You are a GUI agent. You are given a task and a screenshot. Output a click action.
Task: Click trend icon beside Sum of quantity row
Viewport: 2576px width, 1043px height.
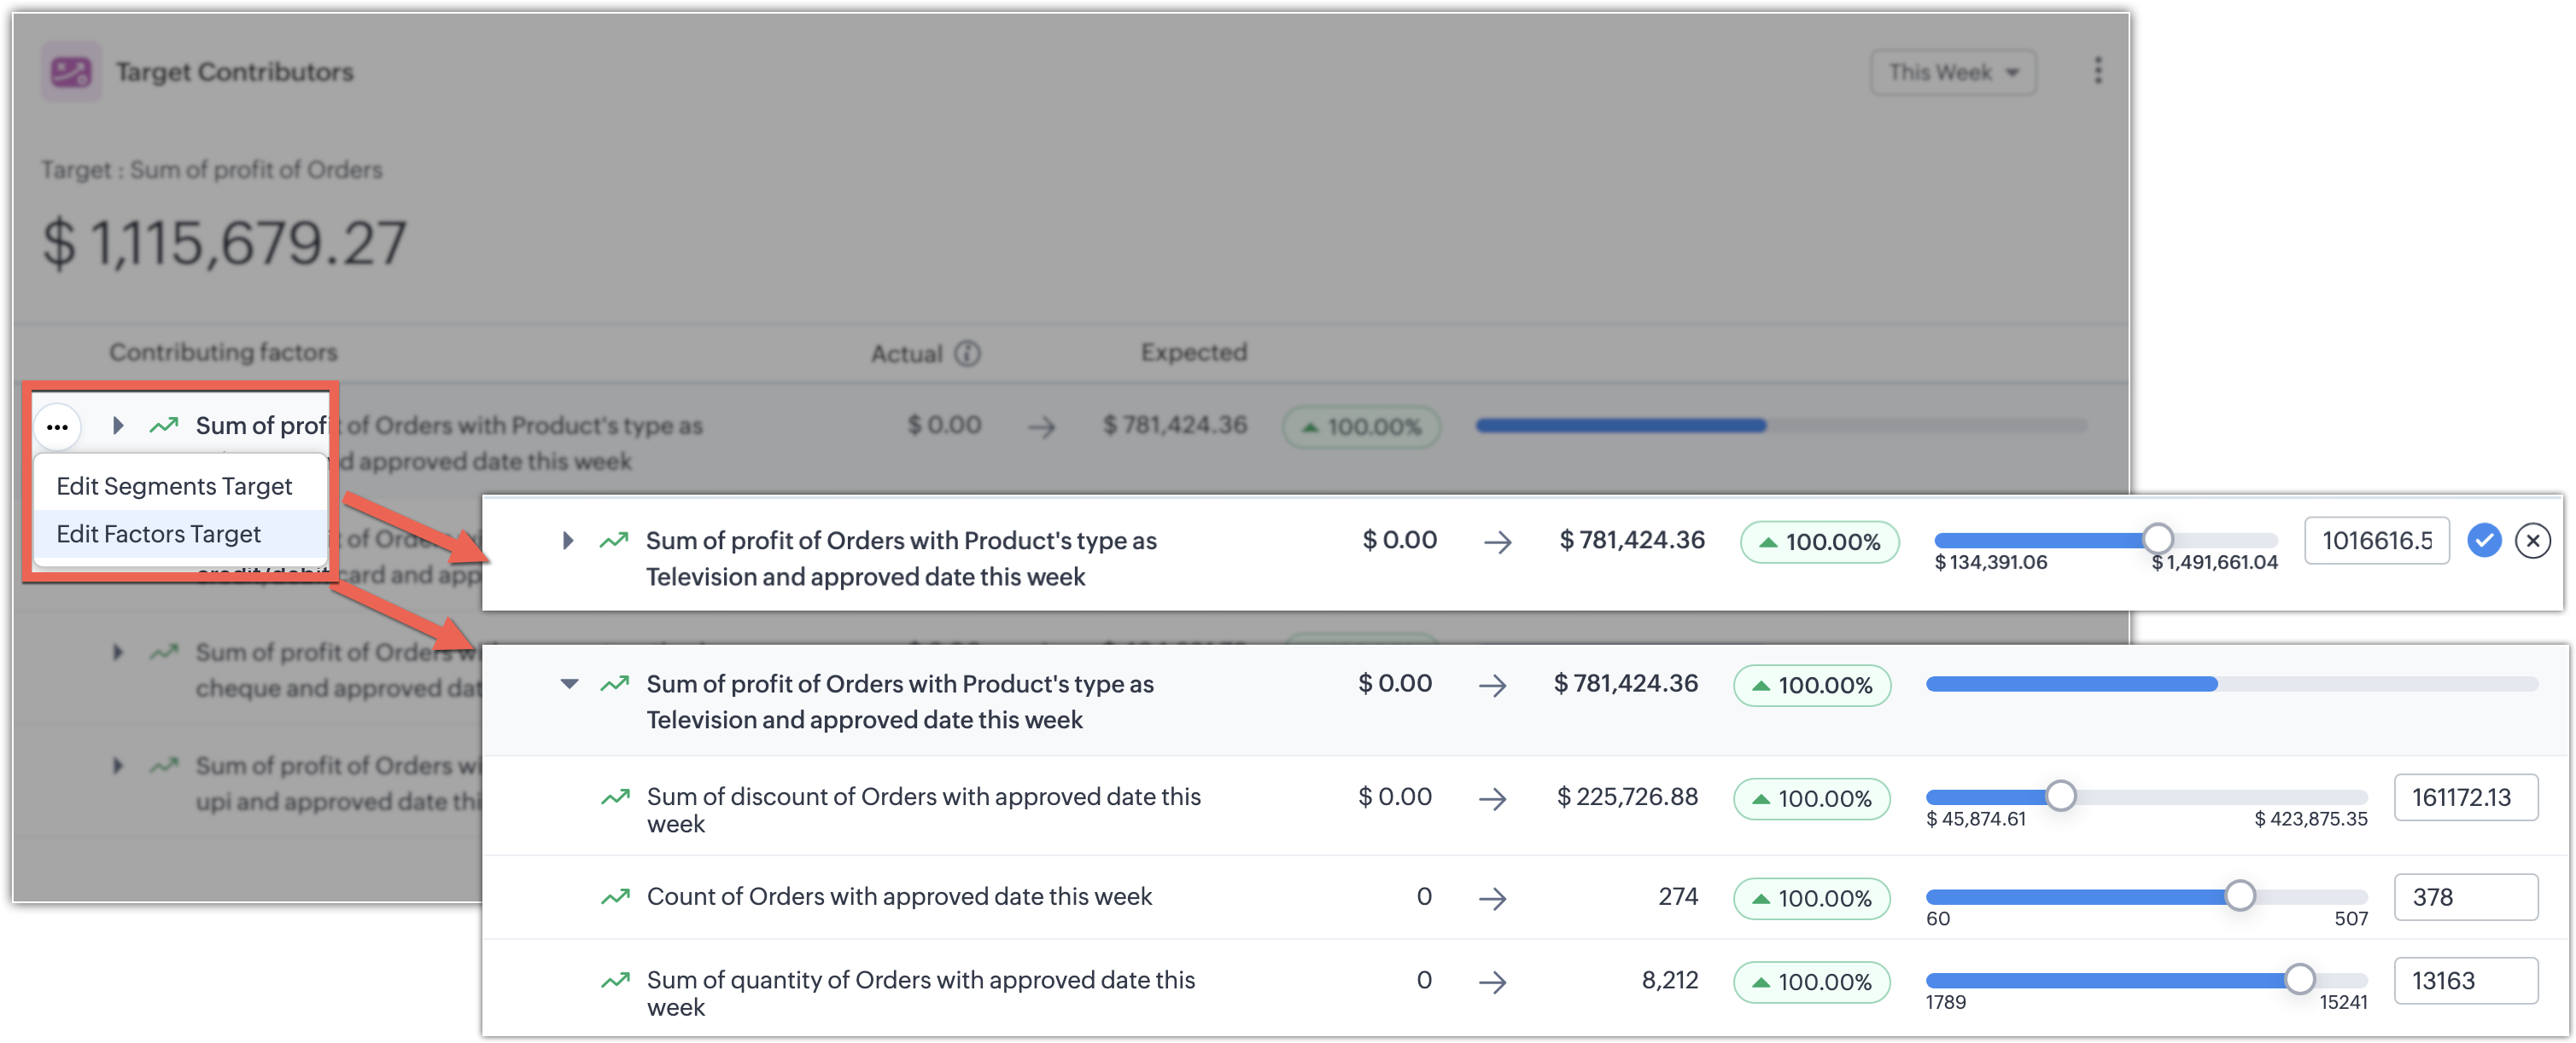pos(615,980)
